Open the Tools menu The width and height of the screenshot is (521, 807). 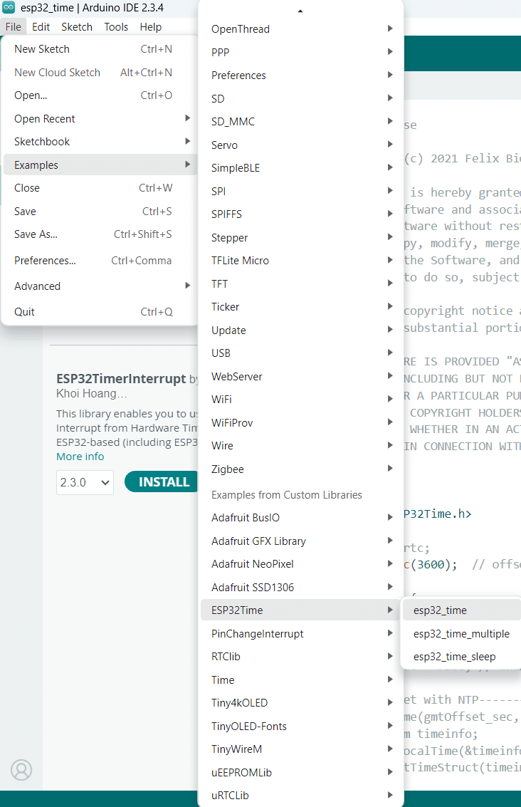(x=116, y=27)
